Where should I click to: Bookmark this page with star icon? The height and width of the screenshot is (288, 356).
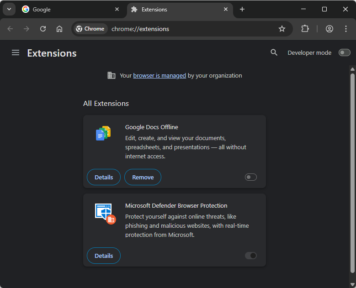(x=282, y=29)
